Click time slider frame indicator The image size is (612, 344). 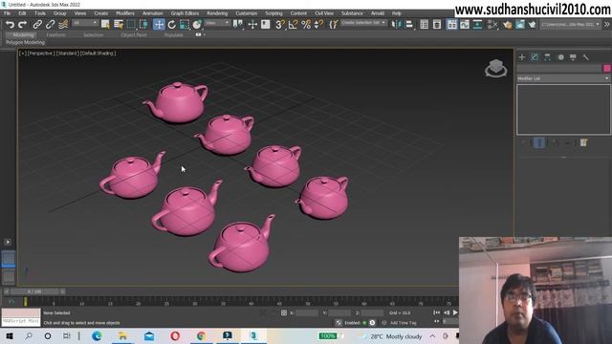pyautogui.click(x=34, y=291)
